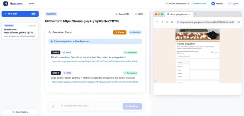Click the Click tag on Step 3

pos(68,73)
